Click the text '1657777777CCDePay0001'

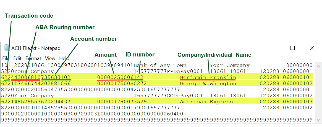pos(168,96)
